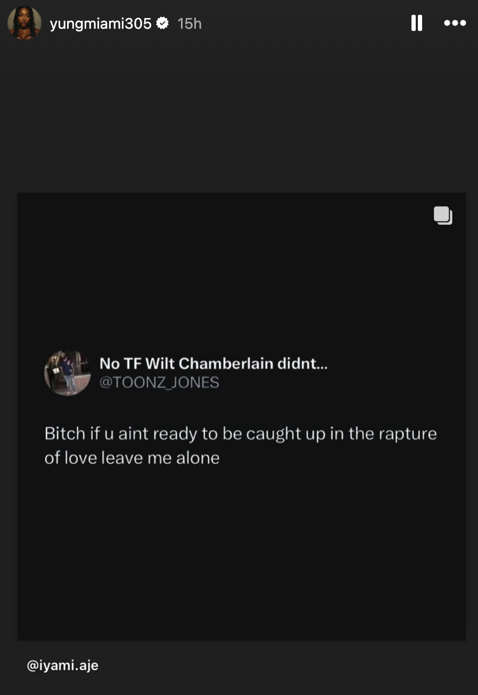Open the @iyami.aje mention link
The width and height of the screenshot is (478, 695).
click(63, 665)
